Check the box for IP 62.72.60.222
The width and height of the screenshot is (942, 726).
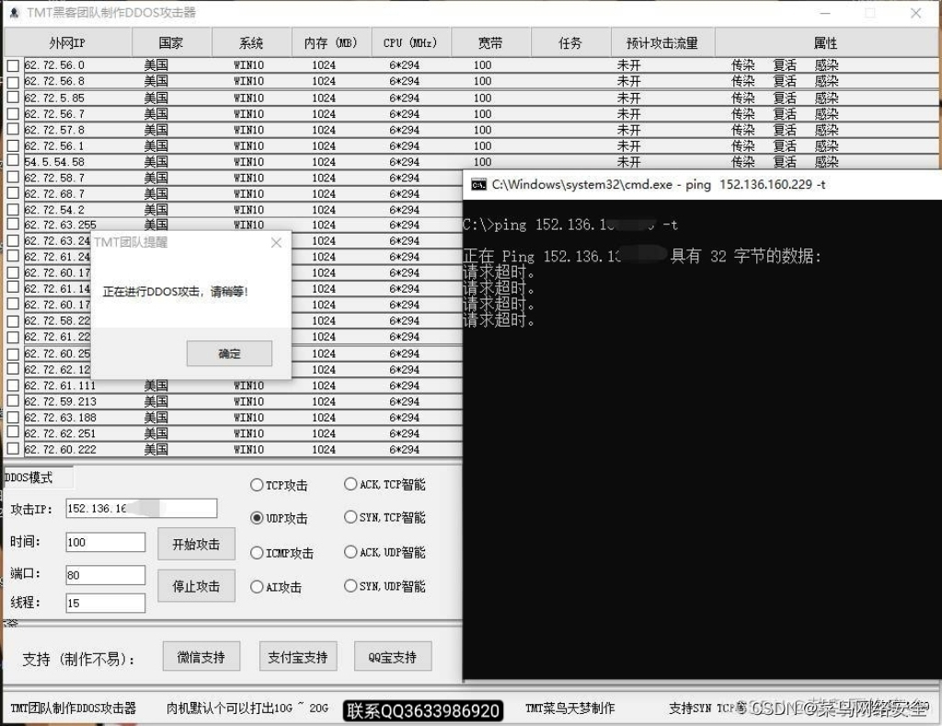[13, 448]
